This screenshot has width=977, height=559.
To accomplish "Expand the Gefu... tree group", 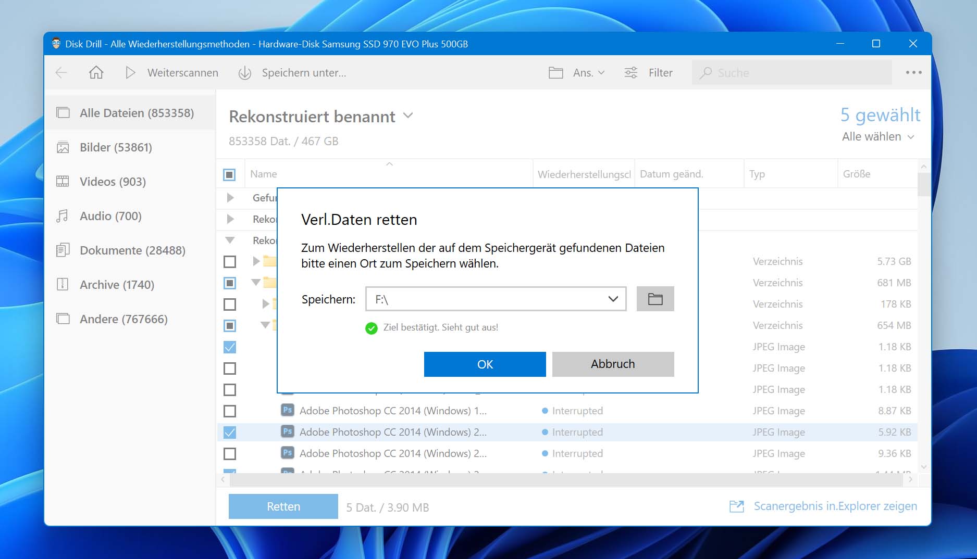I will (x=230, y=198).
